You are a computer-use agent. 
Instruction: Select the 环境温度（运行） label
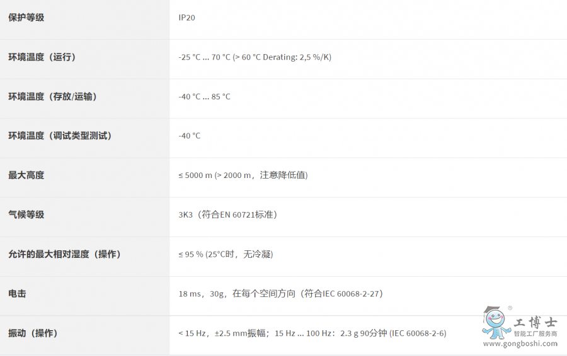point(42,57)
